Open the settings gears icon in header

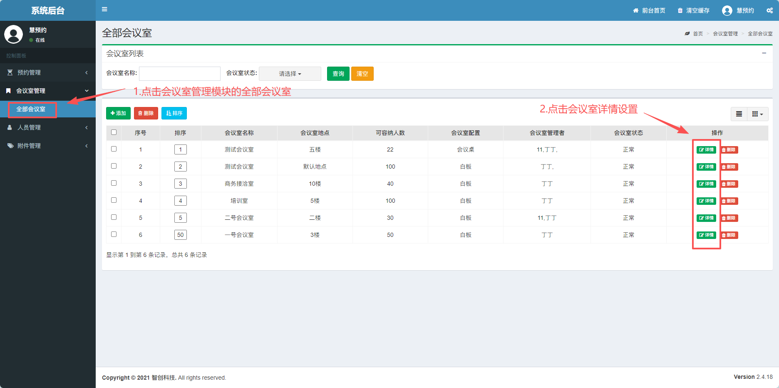tap(769, 10)
